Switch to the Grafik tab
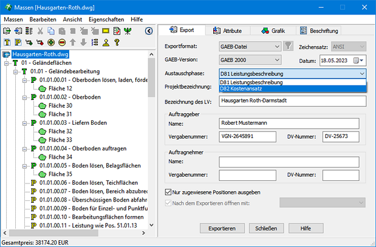Screen dimensions: 376x247 tap(273, 30)
